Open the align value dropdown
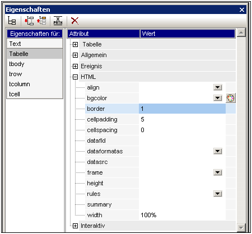 click(x=218, y=87)
